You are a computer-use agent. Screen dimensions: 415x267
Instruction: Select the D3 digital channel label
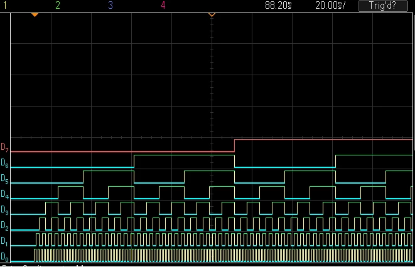pos(5,210)
